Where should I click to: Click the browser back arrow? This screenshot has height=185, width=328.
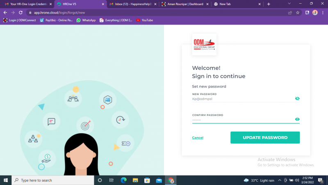pyautogui.click(x=5, y=12)
